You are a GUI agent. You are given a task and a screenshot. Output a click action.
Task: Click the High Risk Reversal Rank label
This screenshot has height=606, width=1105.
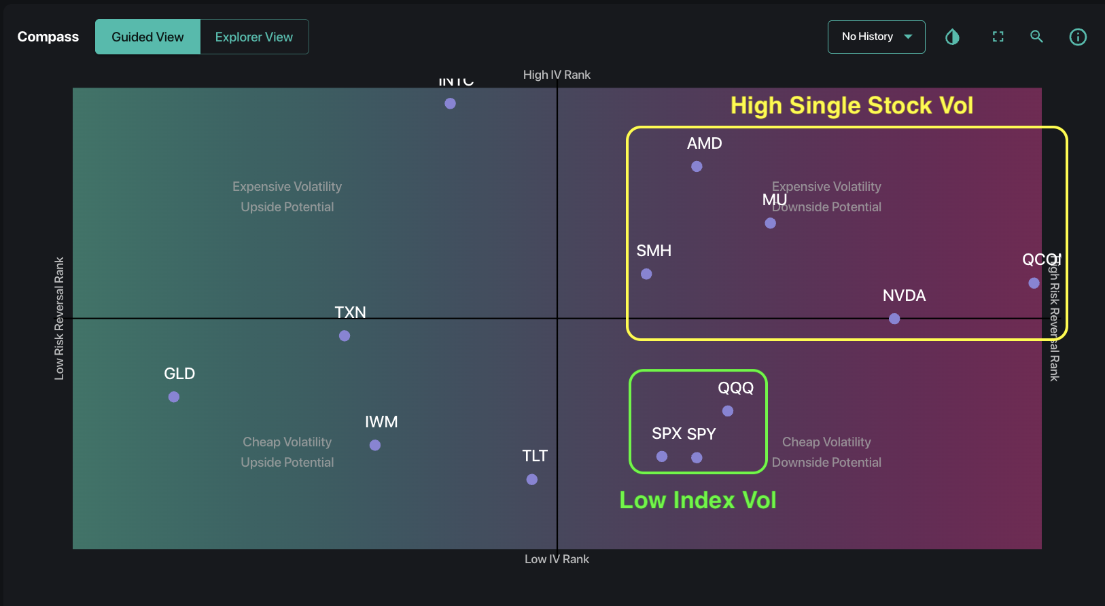1054,318
